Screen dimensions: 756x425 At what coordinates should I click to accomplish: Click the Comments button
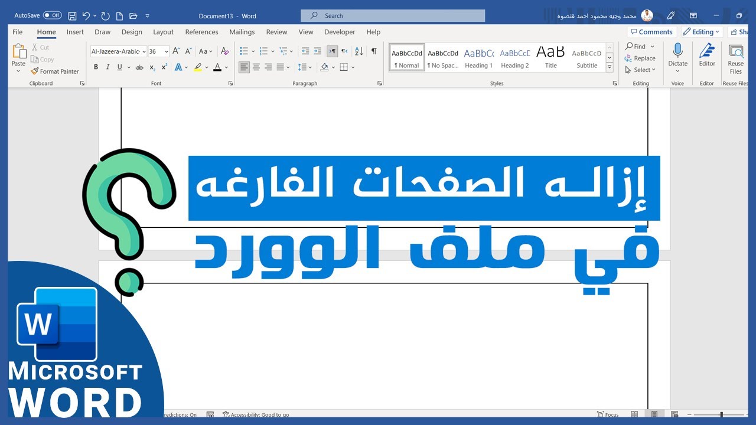(x=651, y=32)
